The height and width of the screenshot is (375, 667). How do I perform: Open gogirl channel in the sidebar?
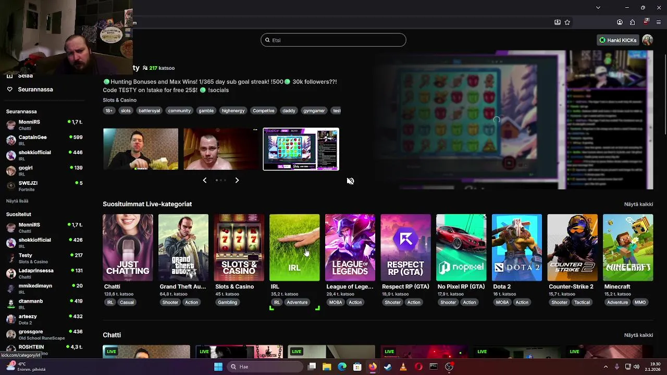point(44,170)
